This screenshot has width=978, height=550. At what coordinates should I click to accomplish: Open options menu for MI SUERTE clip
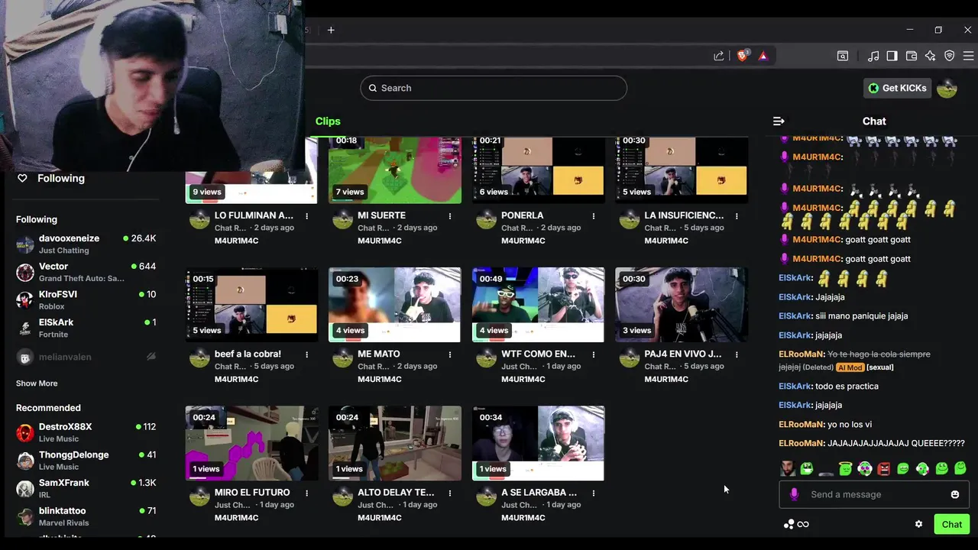coord(450,216)
